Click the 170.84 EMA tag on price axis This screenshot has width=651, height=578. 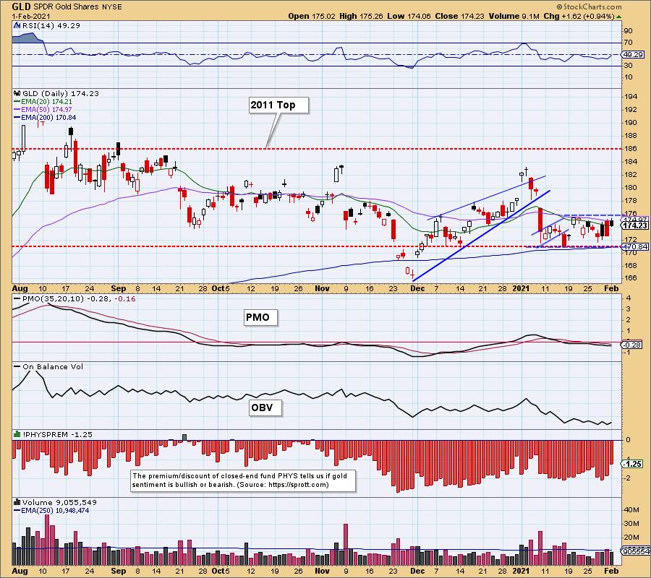coord(635,246)
